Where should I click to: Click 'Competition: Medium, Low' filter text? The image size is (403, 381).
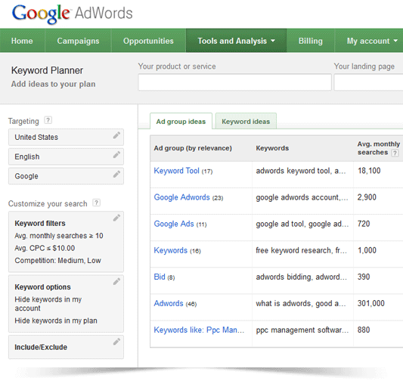(x=57, y=261)
